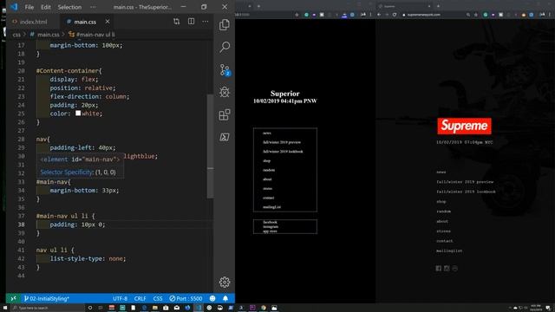Screen dimensions: 555x312
Task: Open the taskbar clock in the system tray
Action: pyautogui.click(x=536, y=308)
